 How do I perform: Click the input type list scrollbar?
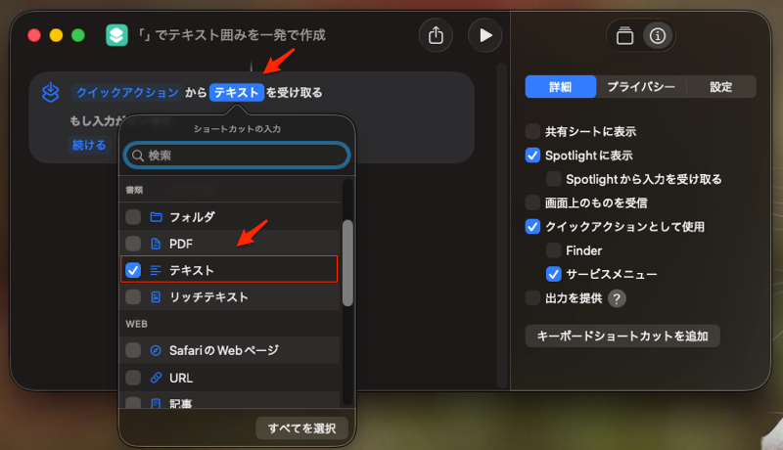click(x=347, y=263)
